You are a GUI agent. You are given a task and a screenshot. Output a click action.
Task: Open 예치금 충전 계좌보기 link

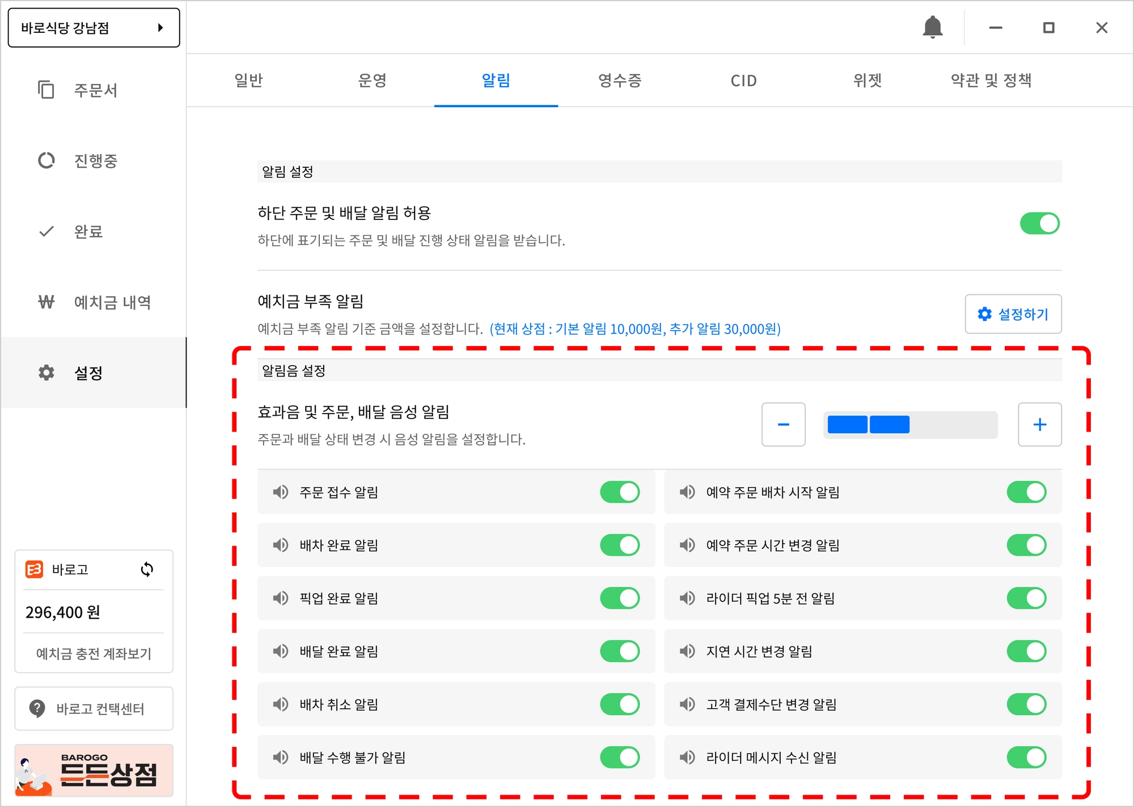coord(94,653)
